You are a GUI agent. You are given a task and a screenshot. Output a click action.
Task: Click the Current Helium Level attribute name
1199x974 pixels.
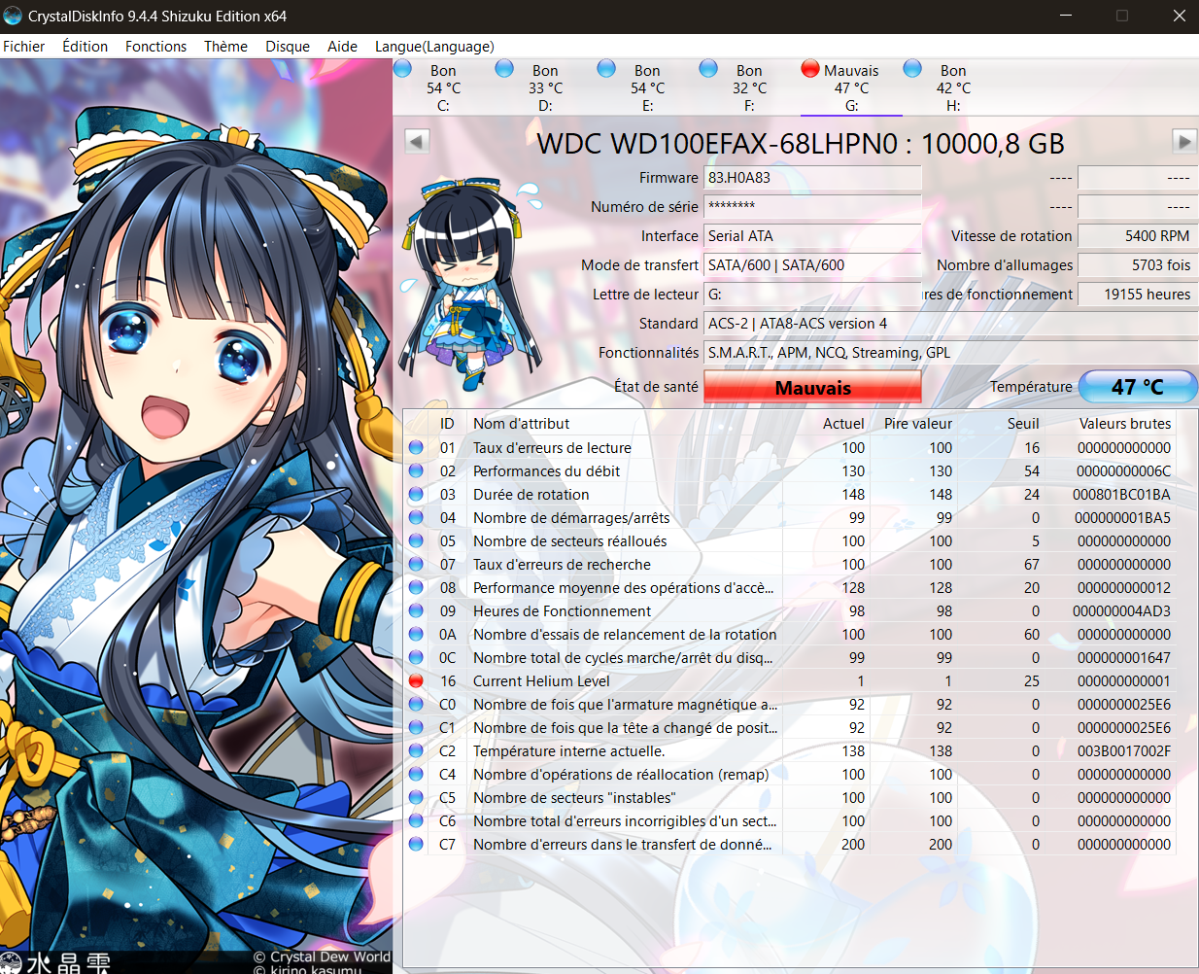tap(541, 681)
